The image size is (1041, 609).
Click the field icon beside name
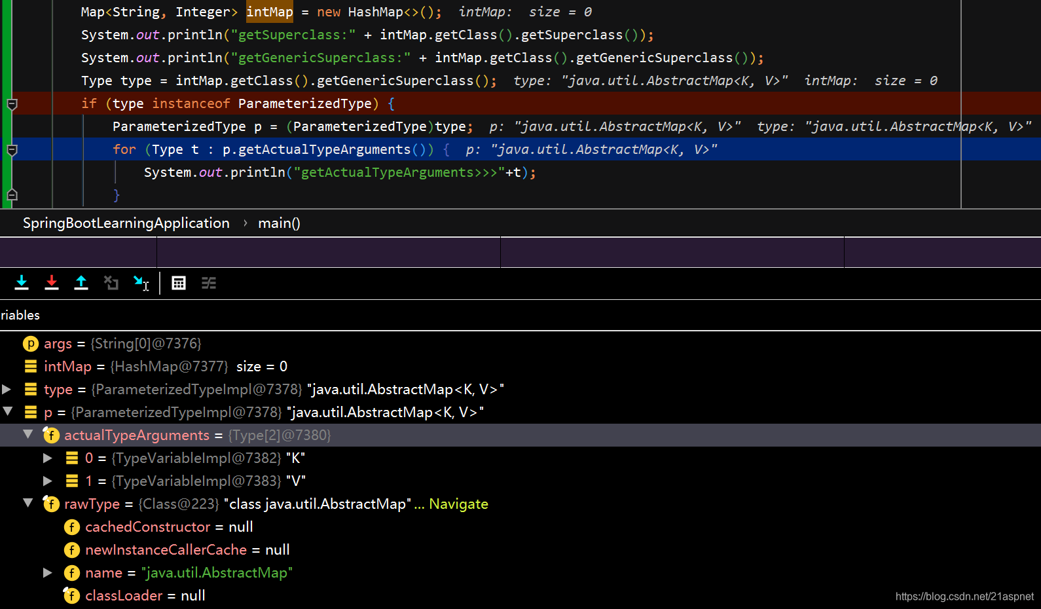point(72,573)
